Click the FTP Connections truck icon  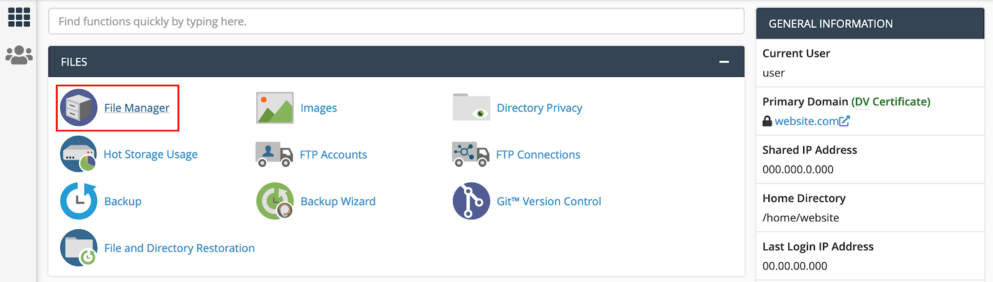click(470, 154)
